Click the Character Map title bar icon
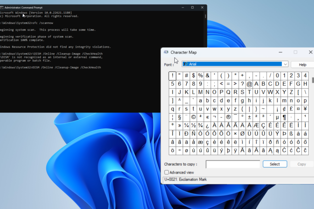 point(166,52)
